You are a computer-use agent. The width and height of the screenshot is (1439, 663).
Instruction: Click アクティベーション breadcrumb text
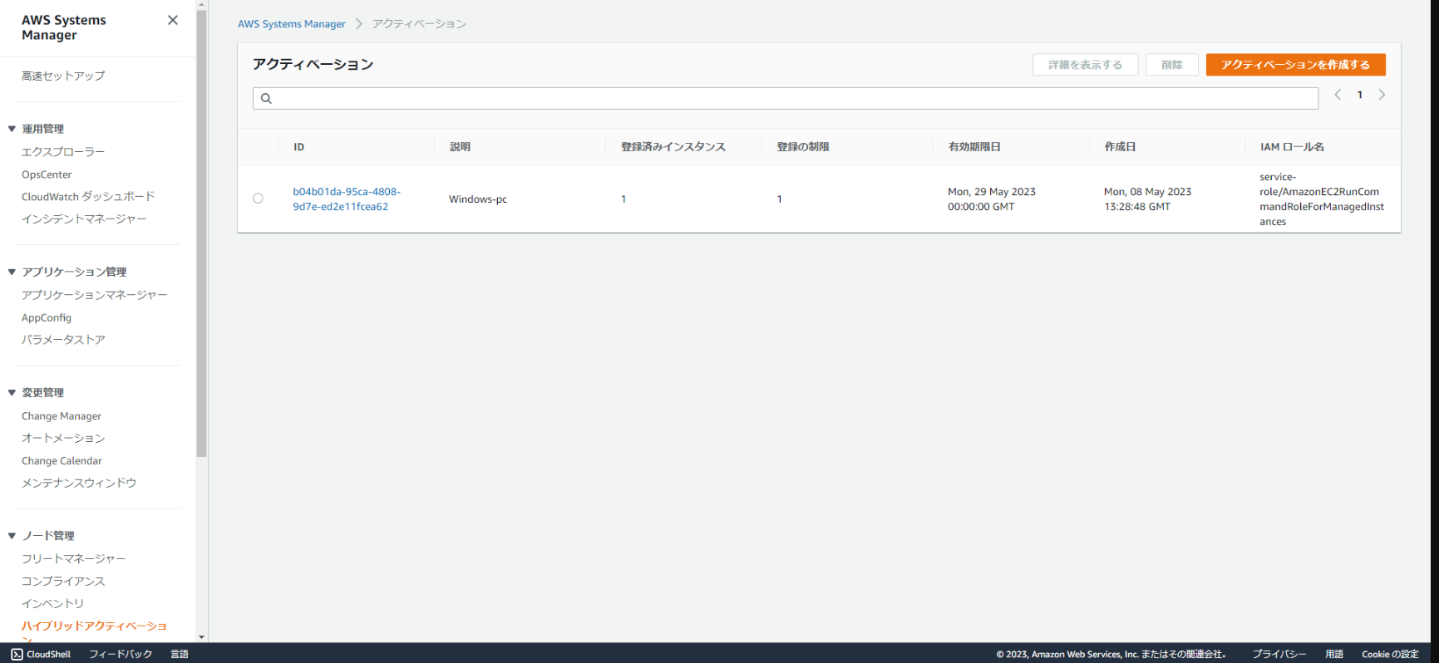point(419,24)
